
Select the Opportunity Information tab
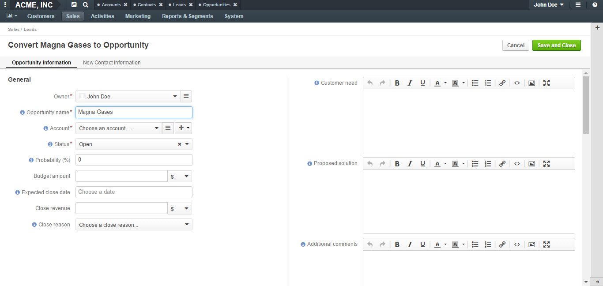(41, 63)
